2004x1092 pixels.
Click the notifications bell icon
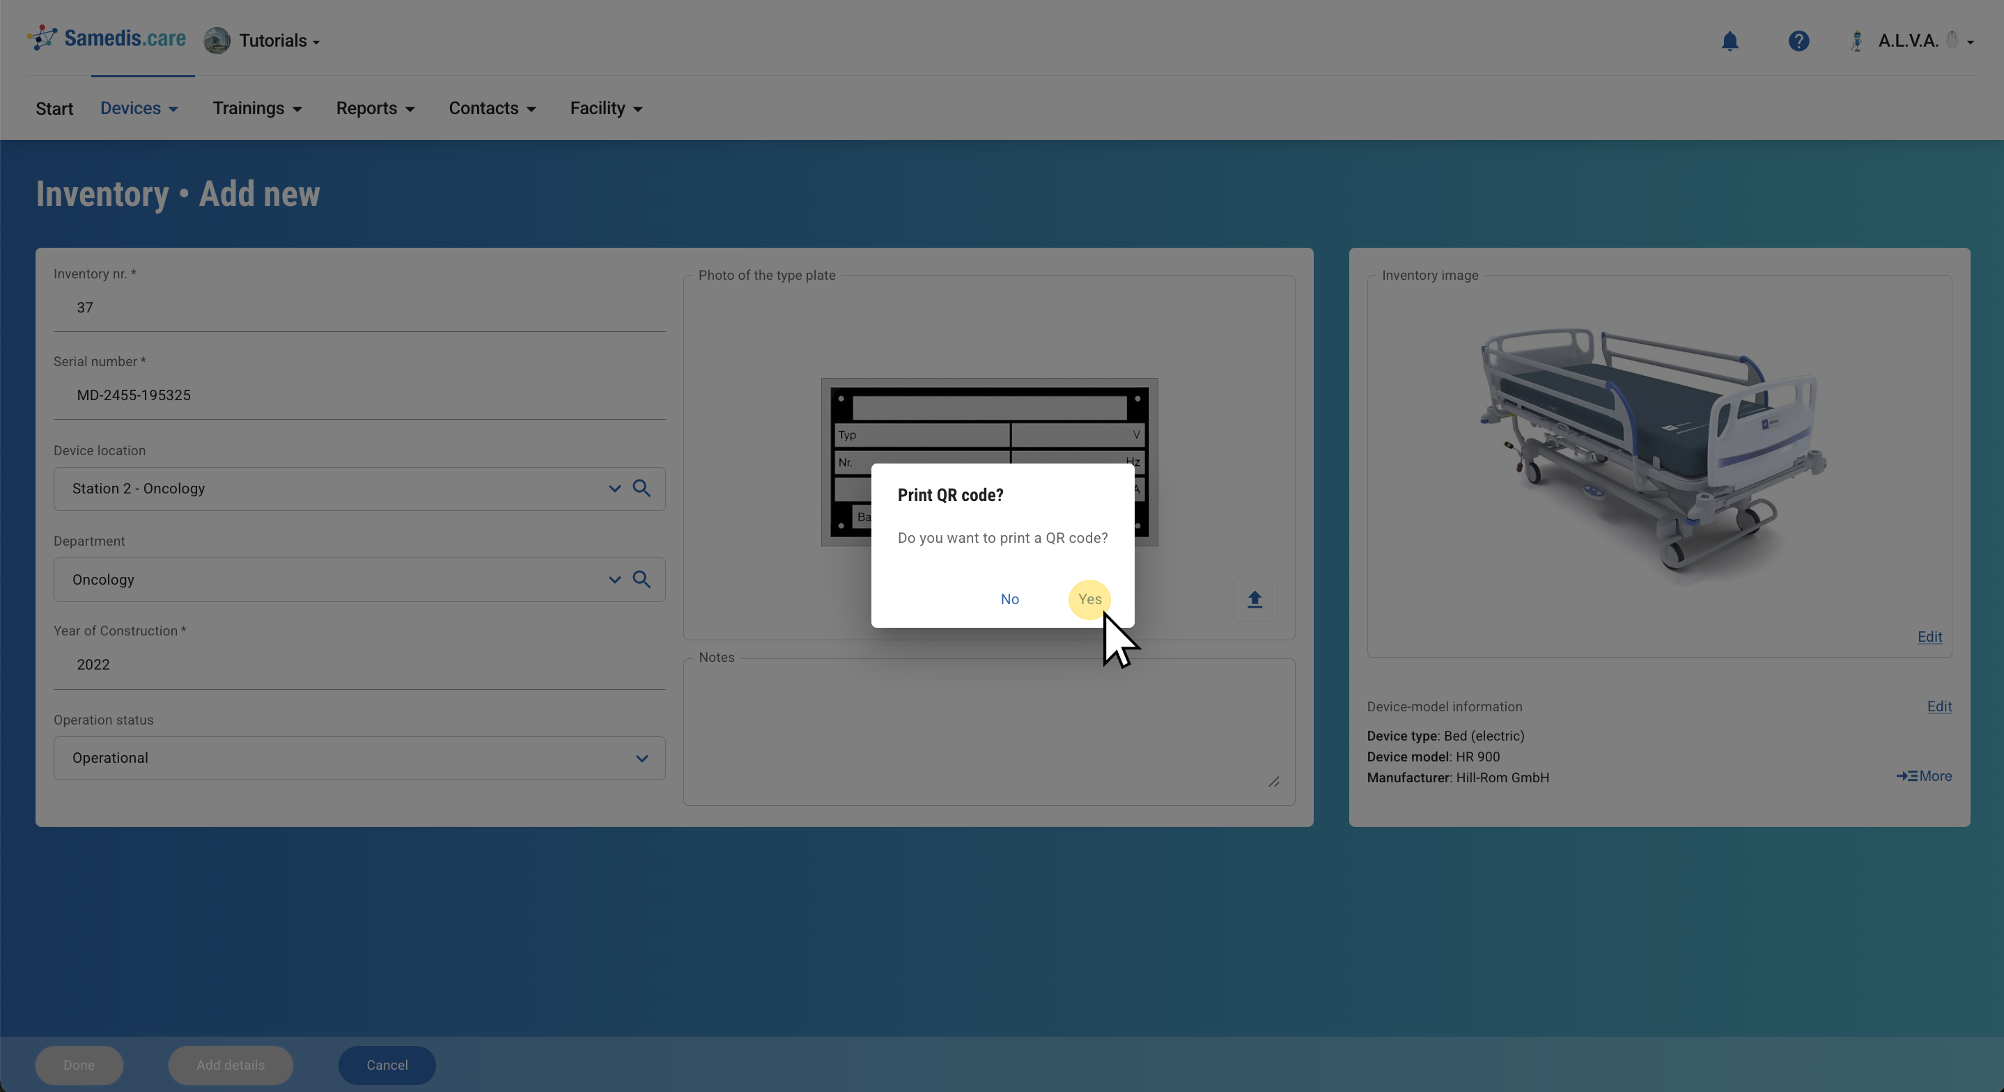1730,41
